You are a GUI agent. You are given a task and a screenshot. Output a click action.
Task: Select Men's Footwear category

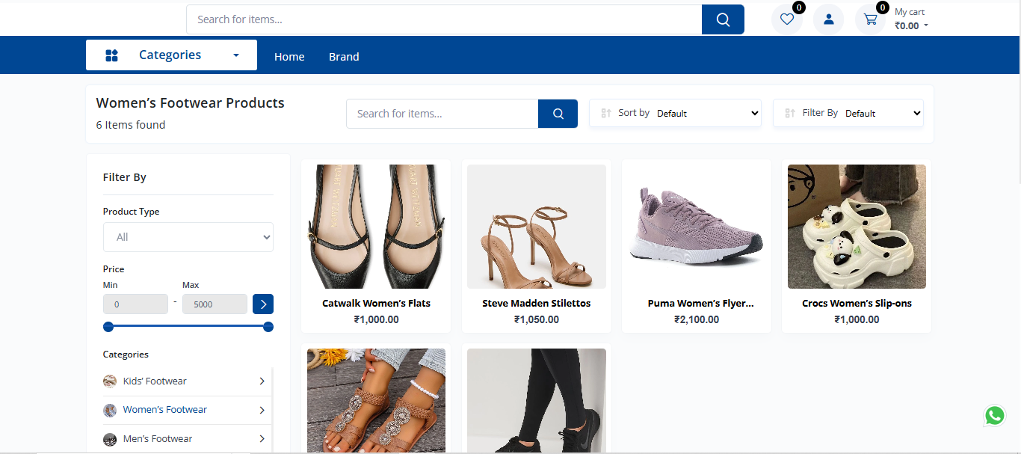157,439
